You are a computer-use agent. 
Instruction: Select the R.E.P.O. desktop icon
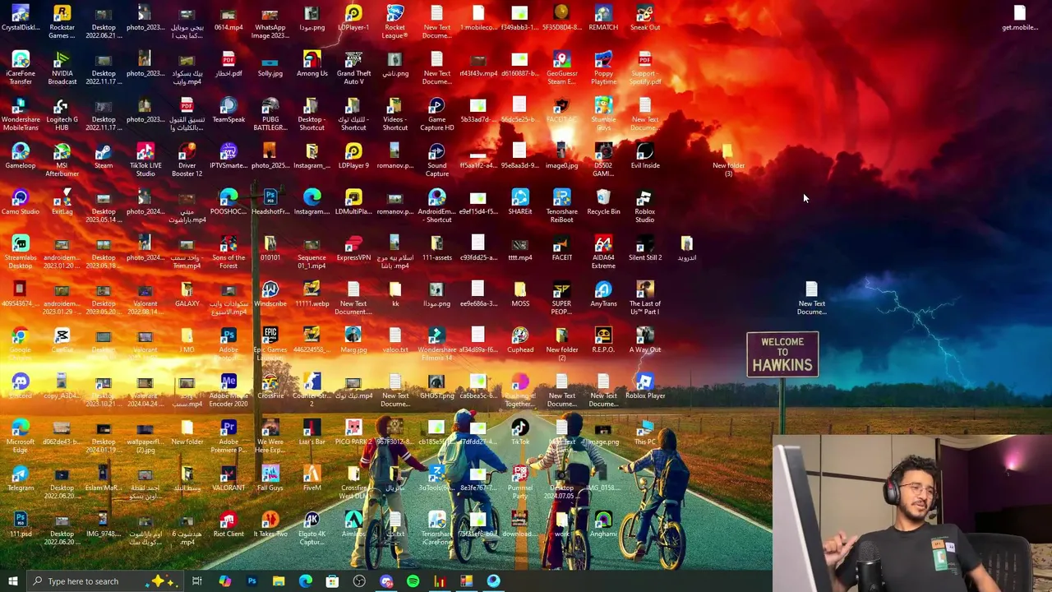click(603, 340)
